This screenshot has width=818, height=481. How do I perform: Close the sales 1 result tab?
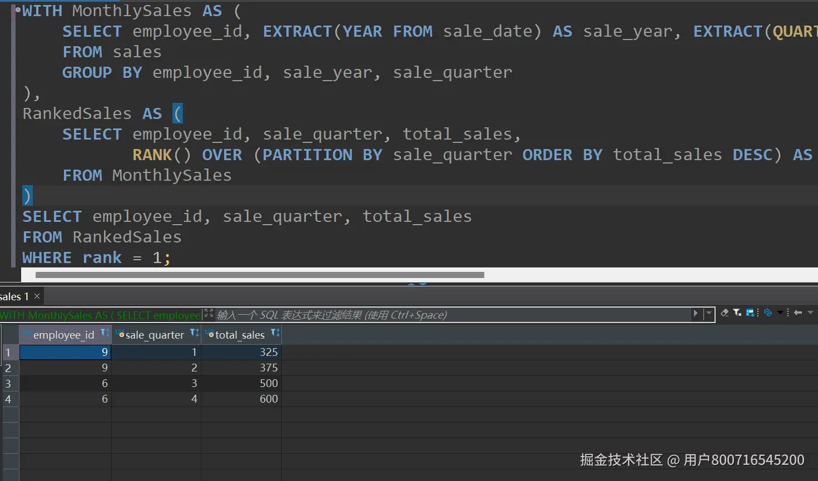tap(37, 296)
